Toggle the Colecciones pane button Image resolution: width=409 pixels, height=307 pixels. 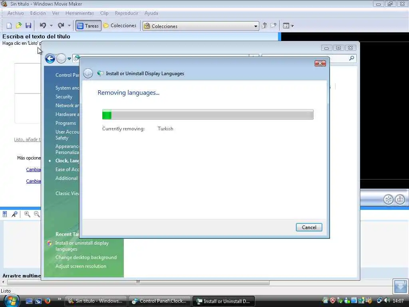[x=120, y=26]
